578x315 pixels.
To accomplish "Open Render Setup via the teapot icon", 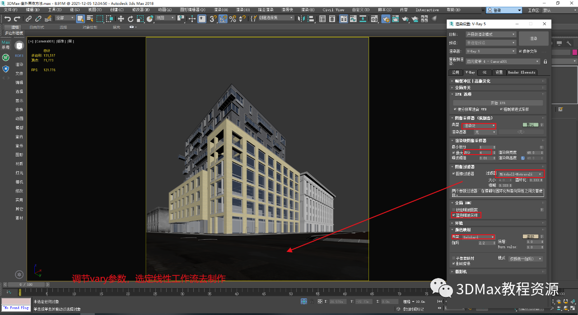I will coord(385,19).
